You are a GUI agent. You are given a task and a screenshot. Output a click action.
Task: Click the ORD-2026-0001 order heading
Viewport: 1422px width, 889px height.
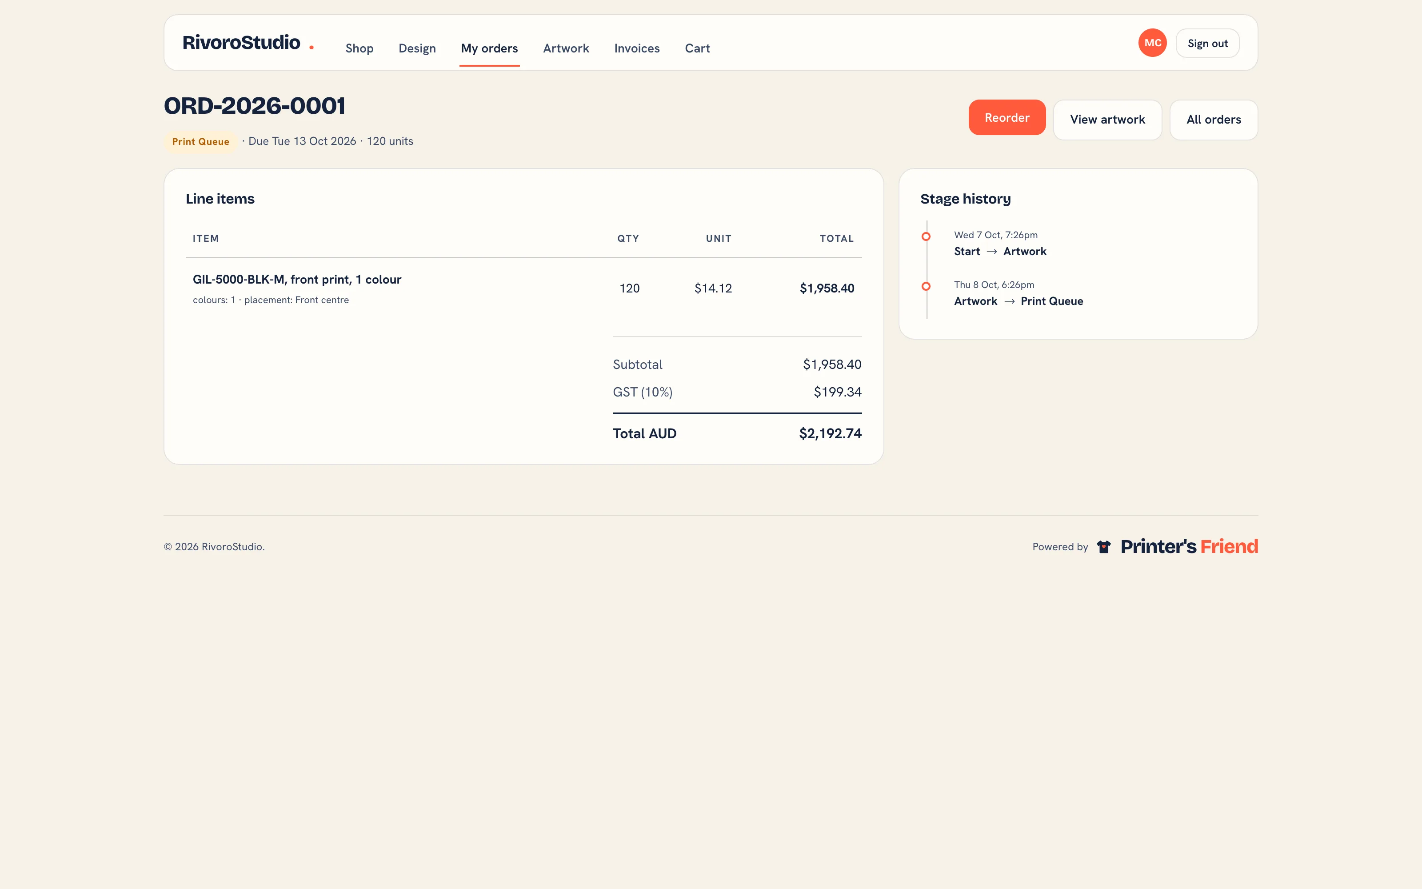click(x=255, y=106)
